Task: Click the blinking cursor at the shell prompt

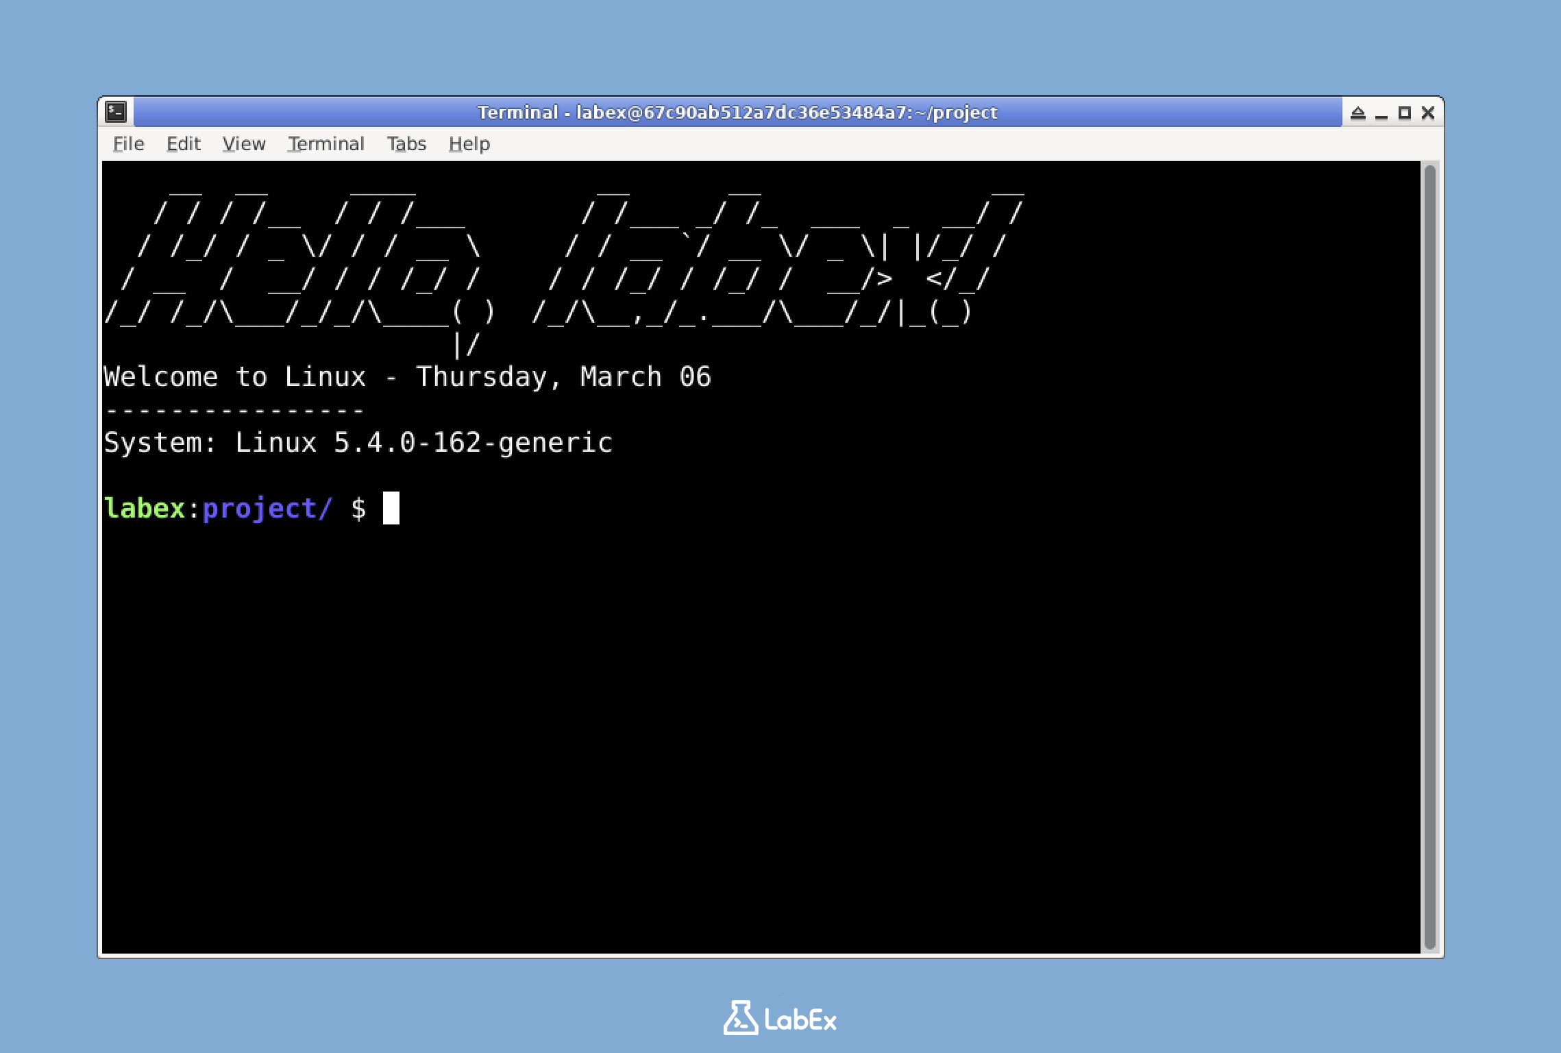Action: tap(392, 508)
